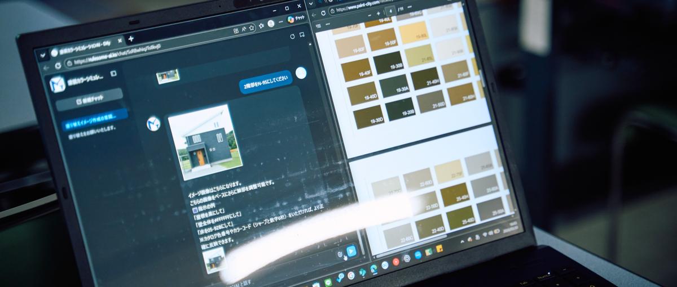The height and width of the screenshot is (287, 677).
Task: Pick the 19-30D color swatch
Action: (x=368, y=116)
